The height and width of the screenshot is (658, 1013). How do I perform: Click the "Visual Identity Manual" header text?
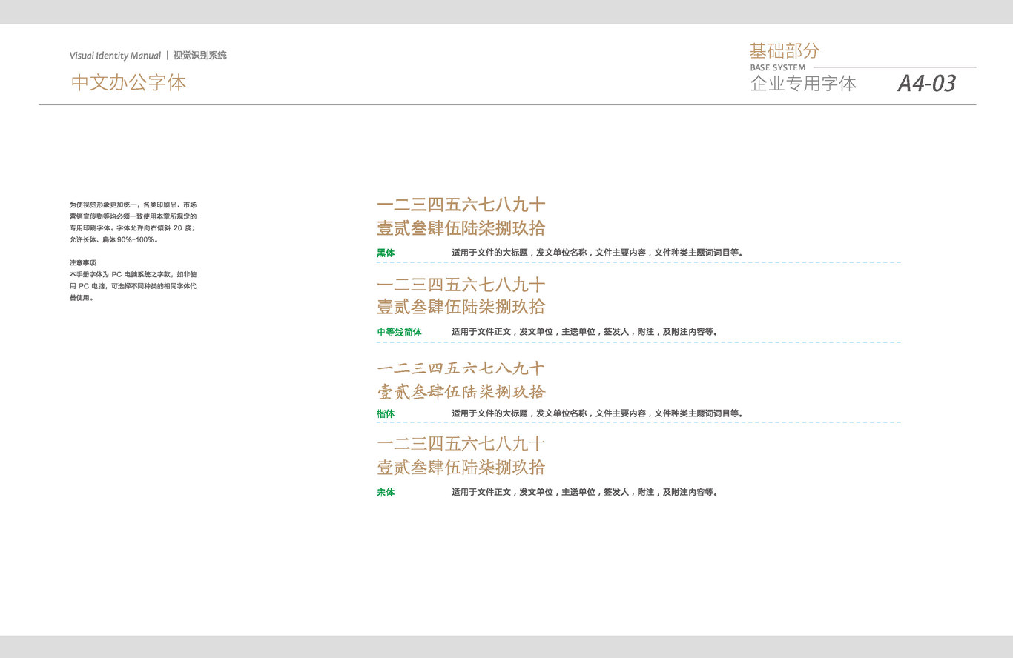115,56
